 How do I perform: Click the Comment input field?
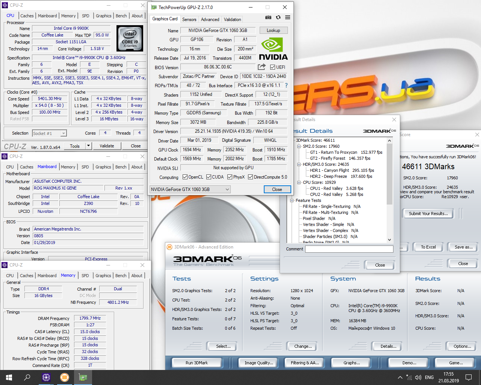349,249
